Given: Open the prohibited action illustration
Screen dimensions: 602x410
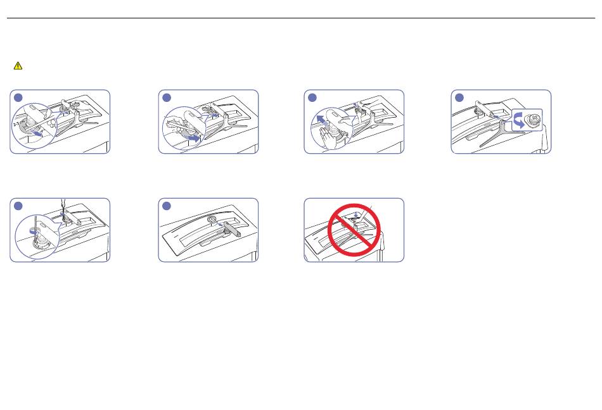Looking at the screenshot, I should 354,230.
